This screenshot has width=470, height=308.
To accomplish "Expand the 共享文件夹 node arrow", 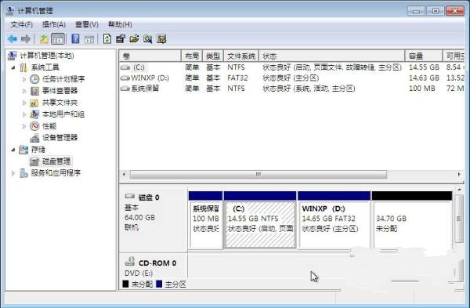I will click(x=24, y=103).
